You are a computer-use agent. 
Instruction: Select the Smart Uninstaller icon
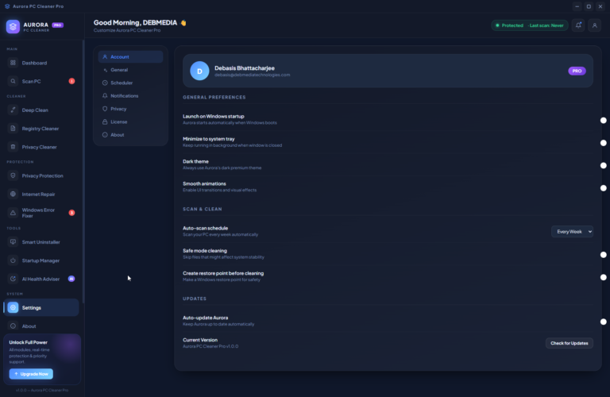tap(13, 242)
